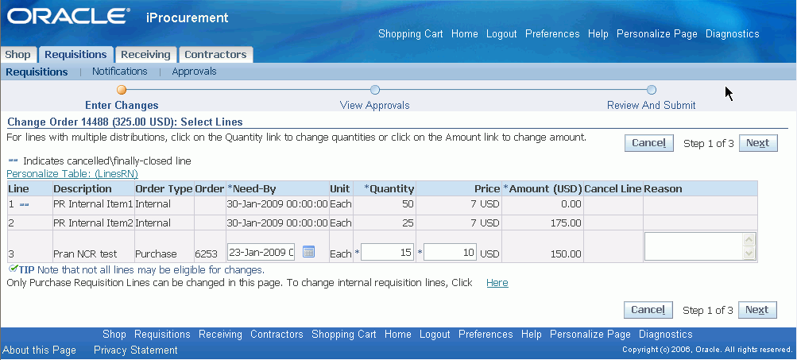Image resolution: width=797 pixels, height=360 pixels.
Task: Open Shopping Cart in the footer links
Action: 343,334
